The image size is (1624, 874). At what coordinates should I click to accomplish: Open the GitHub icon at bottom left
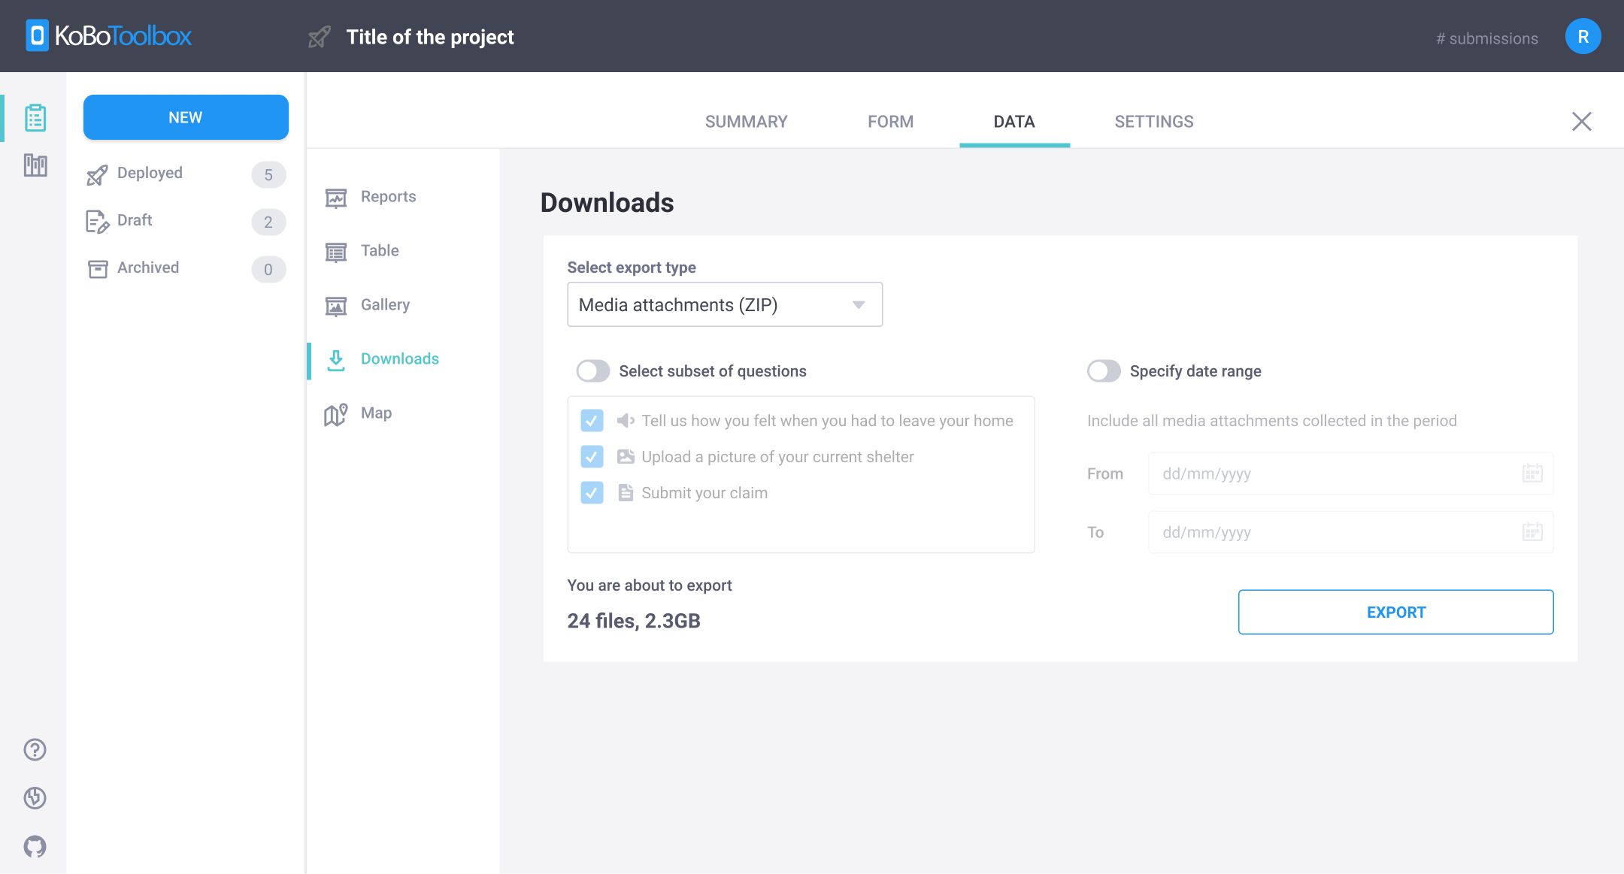(35, 846)
